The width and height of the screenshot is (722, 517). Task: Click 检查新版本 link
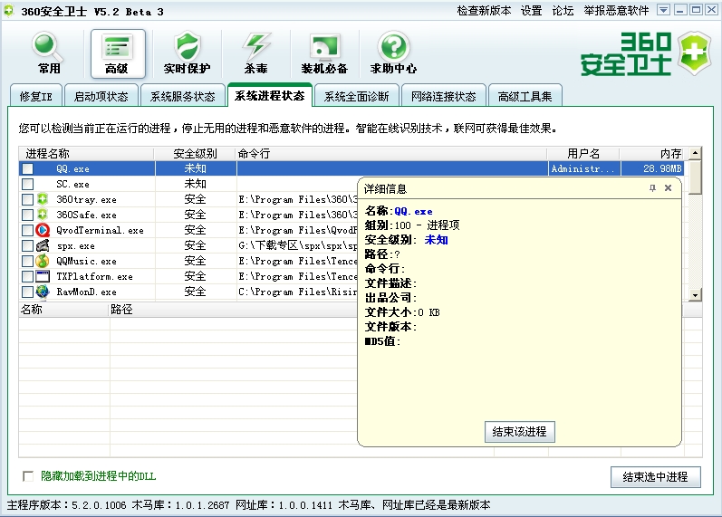point(484,11)
